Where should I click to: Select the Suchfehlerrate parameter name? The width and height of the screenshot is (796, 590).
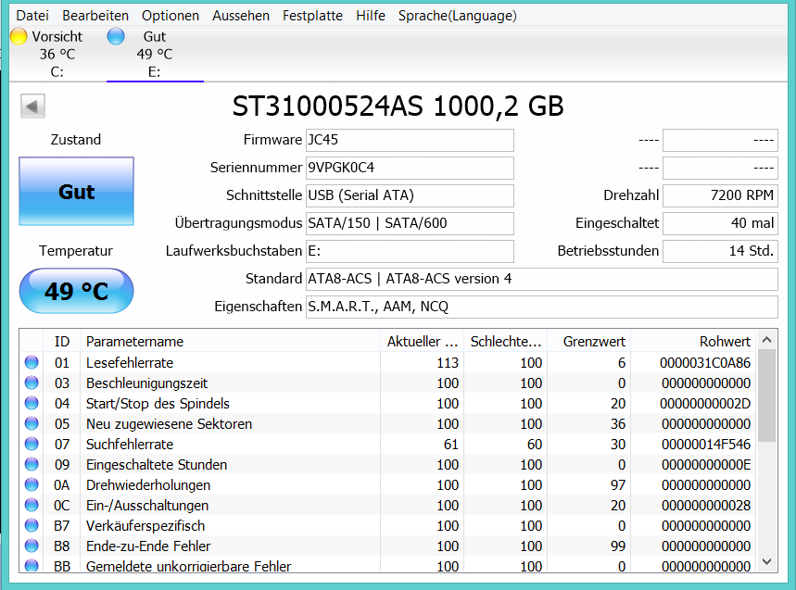click(x=130, y=445)
